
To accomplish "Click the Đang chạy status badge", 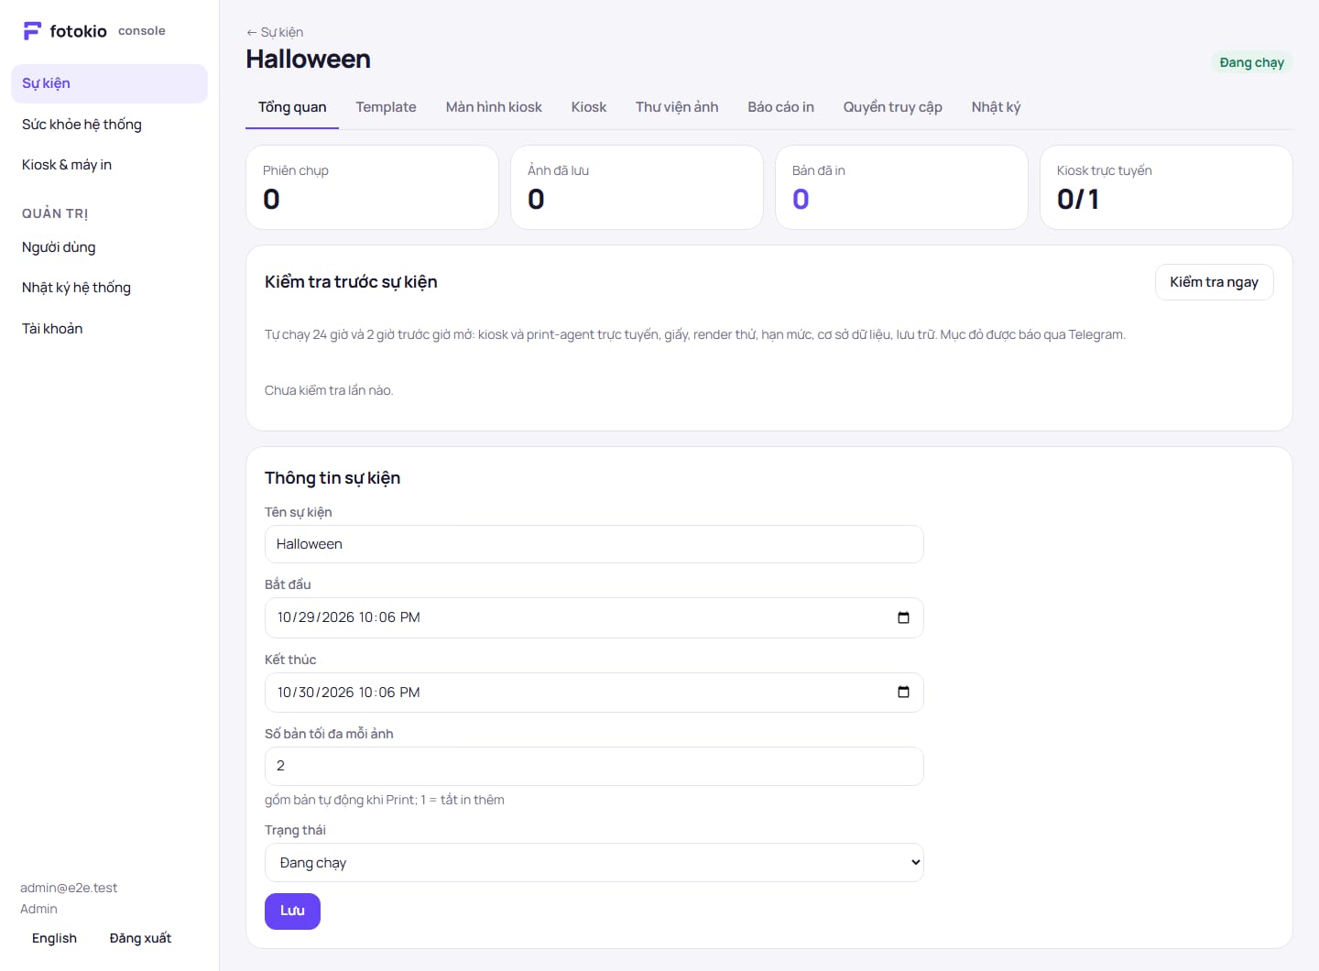I will click(x=1251, y=62).
